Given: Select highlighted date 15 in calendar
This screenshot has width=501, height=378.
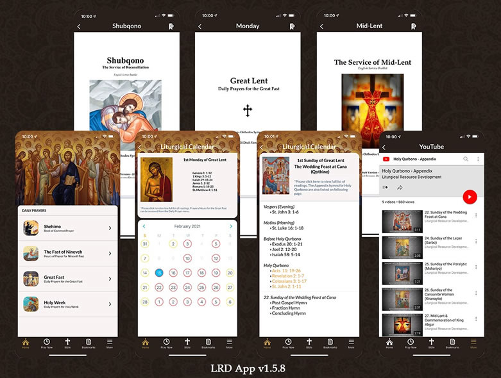Looking at the screenshot, I should [x=159, y=273].
